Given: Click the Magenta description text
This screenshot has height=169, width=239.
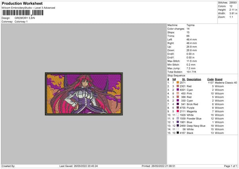Looking at the screenshot, I should (192, 111).
